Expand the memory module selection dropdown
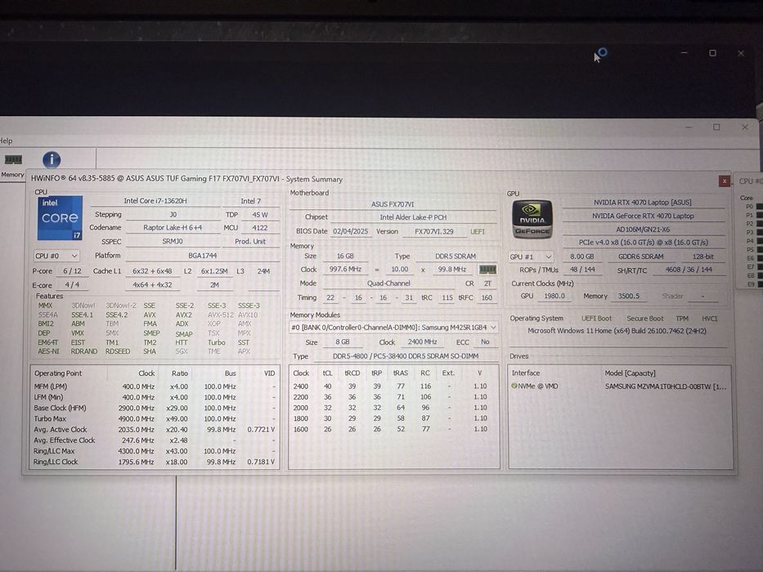This screenshot has height=572, width=763. [393, 328]
